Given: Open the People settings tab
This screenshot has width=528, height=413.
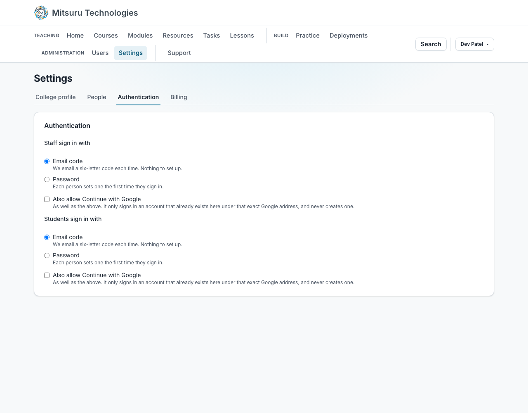Looking at the screenshot, I should tap(97, 97).
